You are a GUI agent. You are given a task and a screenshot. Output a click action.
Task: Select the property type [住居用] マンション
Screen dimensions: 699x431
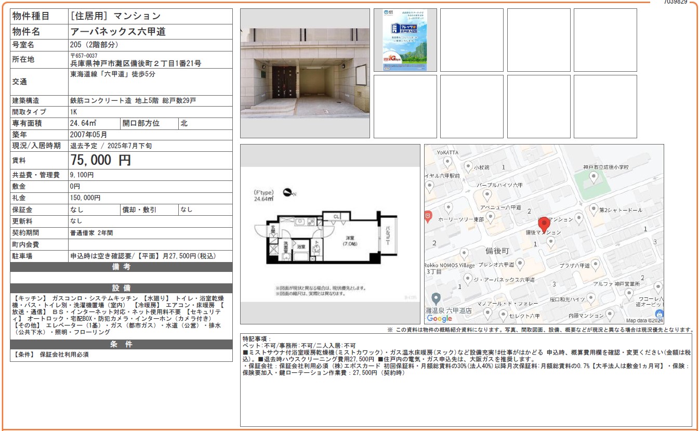(x=115, y=16)
